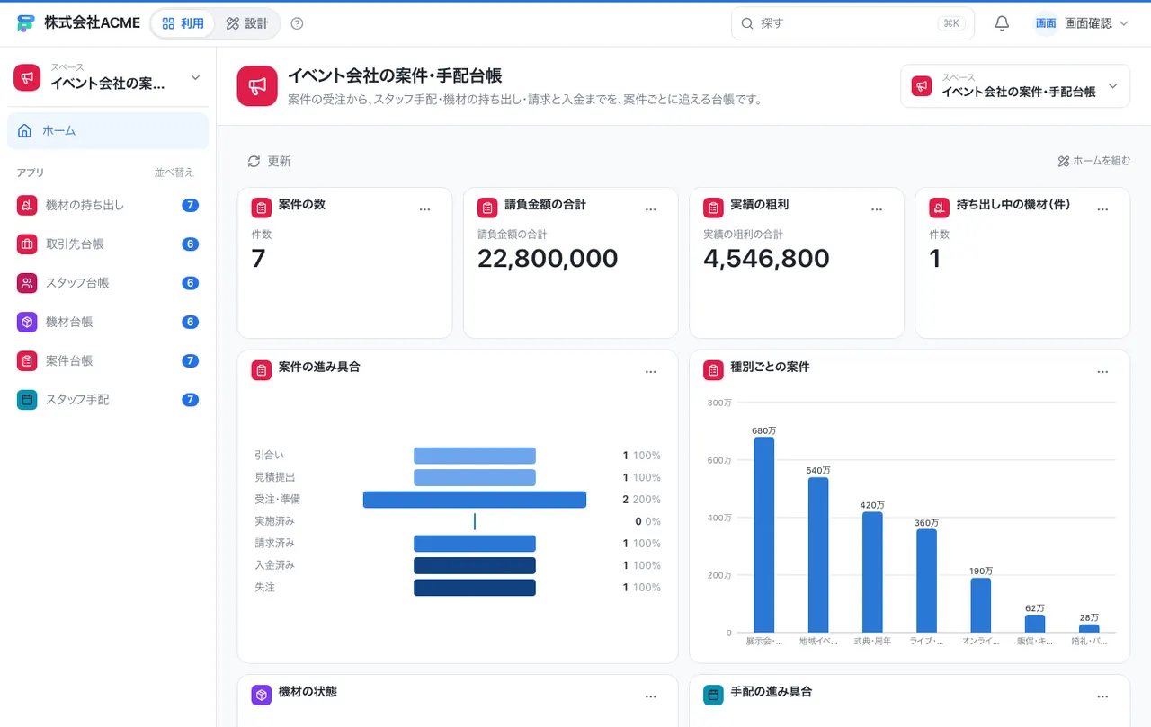Open the 持ち出し中の機材(件) card options menu
Viewport: 1151px width, 727px height.
pos(1102,209)
